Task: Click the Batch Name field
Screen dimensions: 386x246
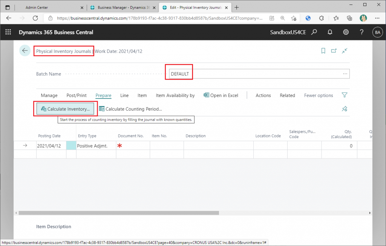Action: coord(259,74)
